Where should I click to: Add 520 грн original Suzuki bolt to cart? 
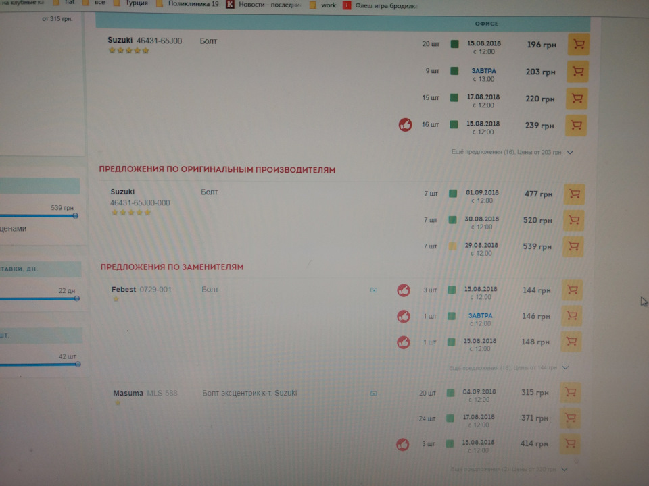tap(574, 220)
